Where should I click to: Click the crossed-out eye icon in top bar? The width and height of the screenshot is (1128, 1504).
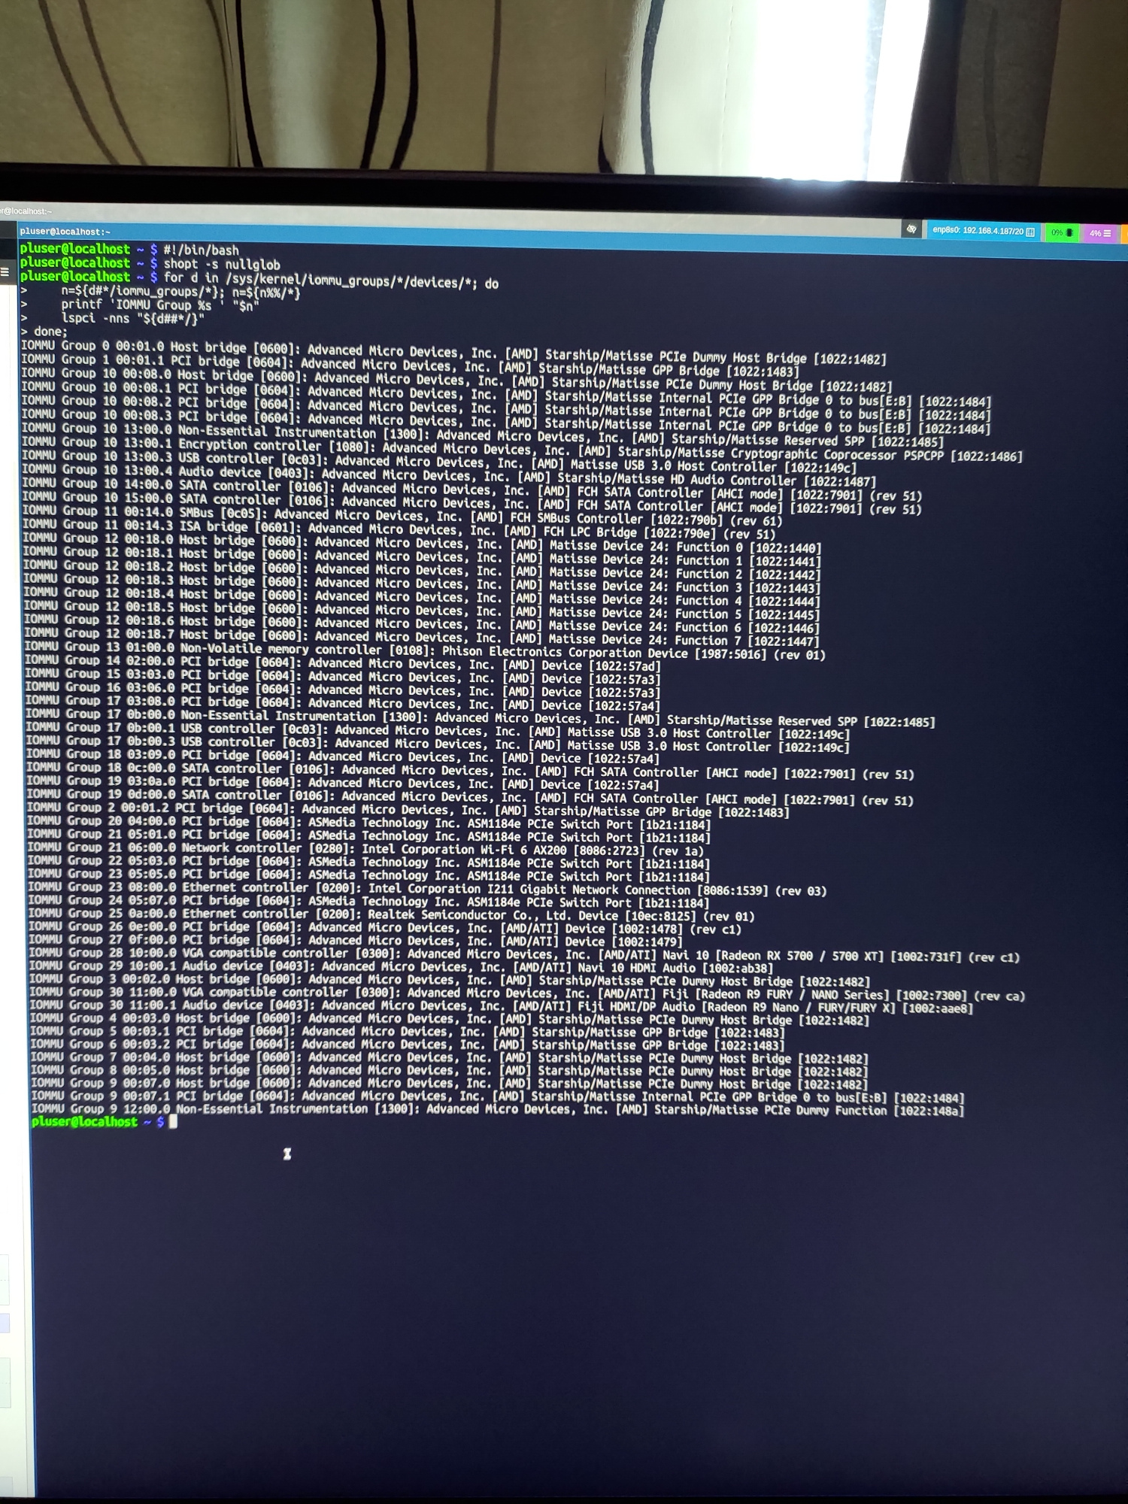[911, 229]
